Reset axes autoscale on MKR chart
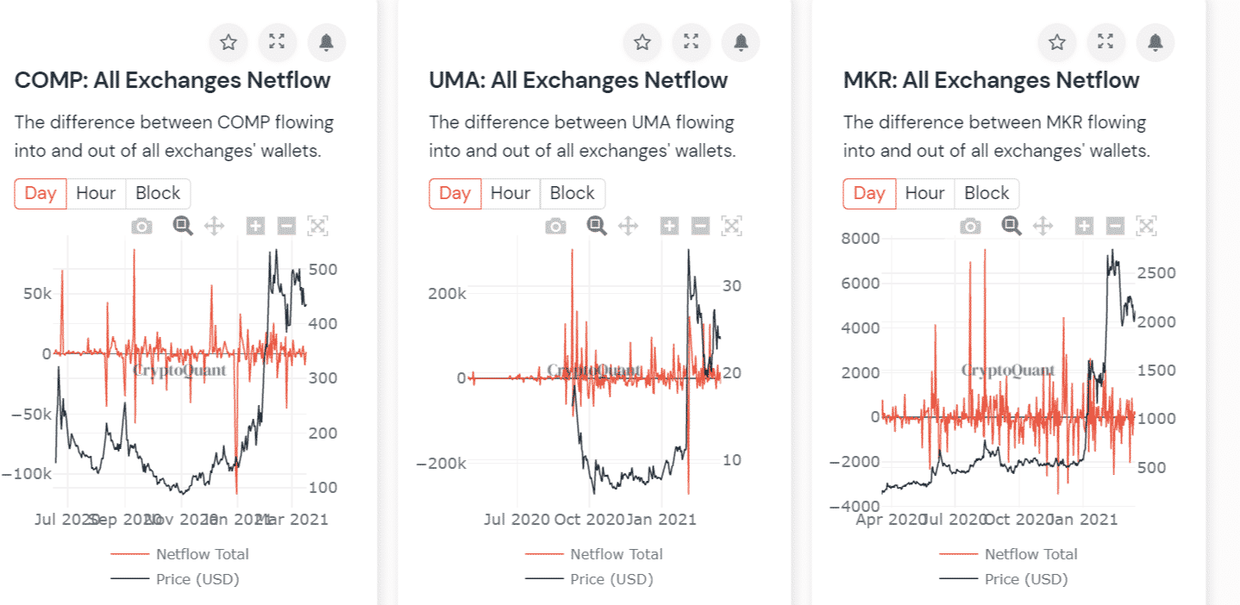This screenshot has width=1240, height=605. 1146,226
